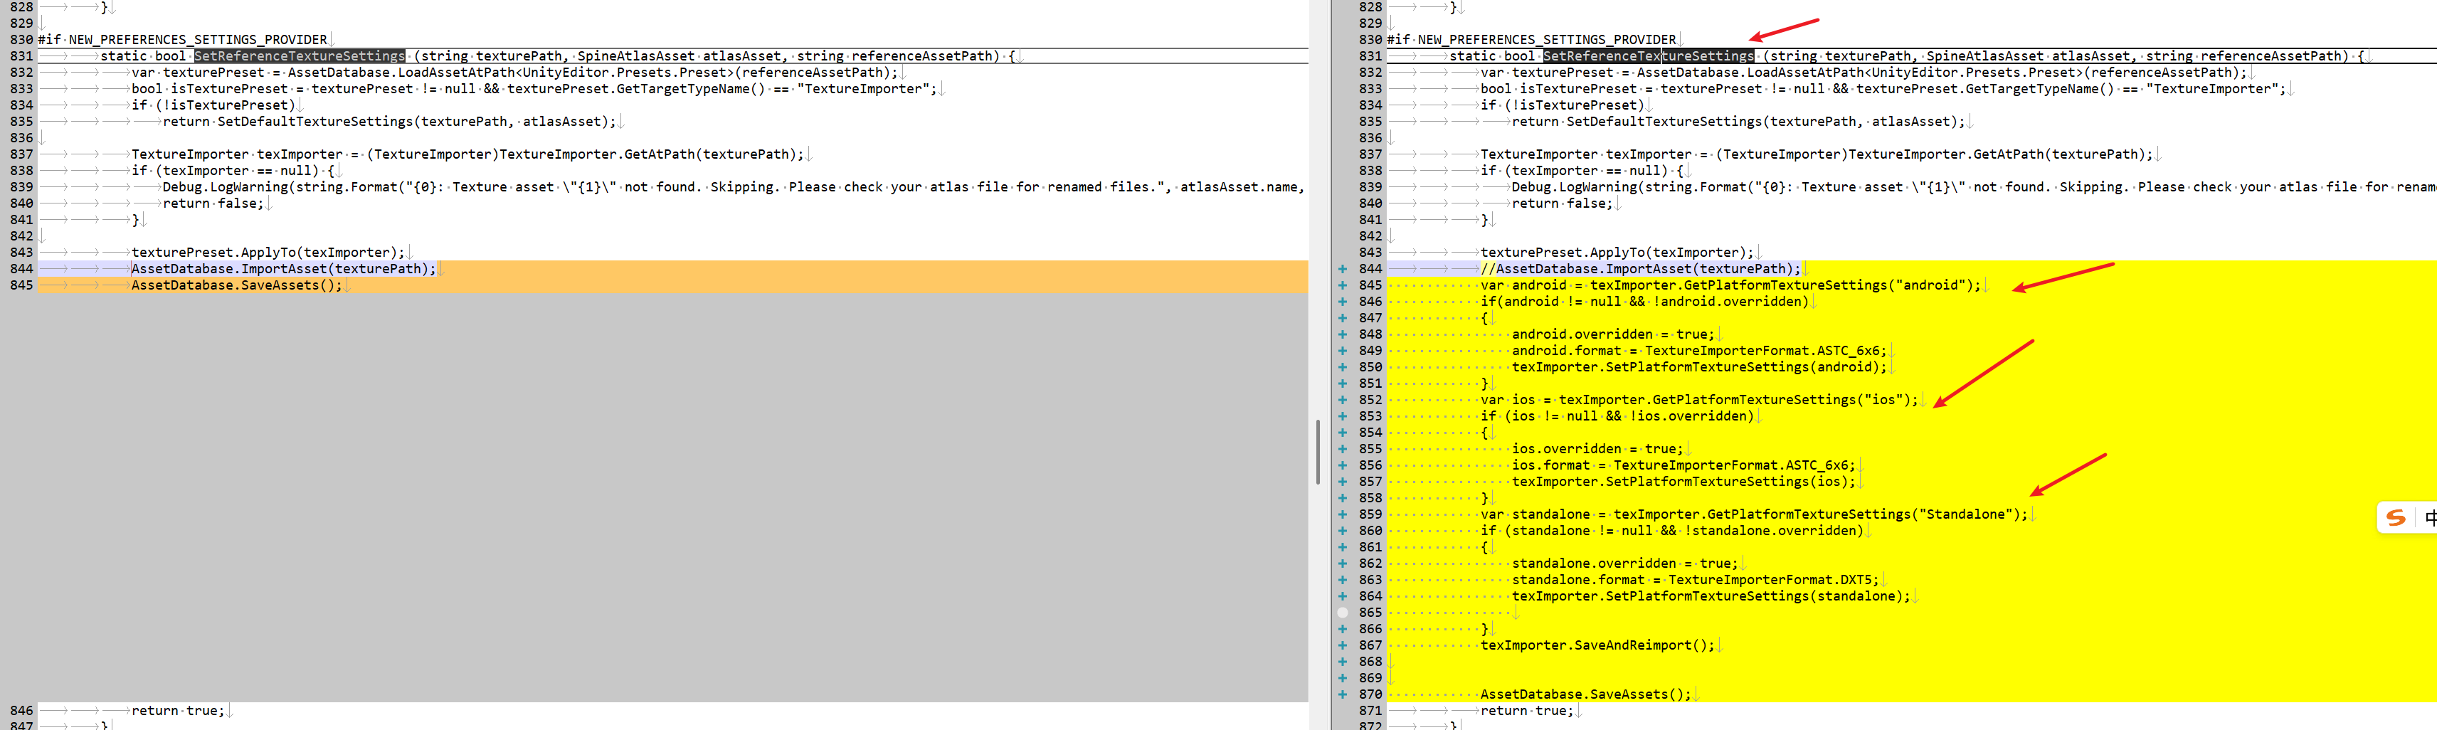Click line number 844 in the left pane

click(x=22, y=268)
